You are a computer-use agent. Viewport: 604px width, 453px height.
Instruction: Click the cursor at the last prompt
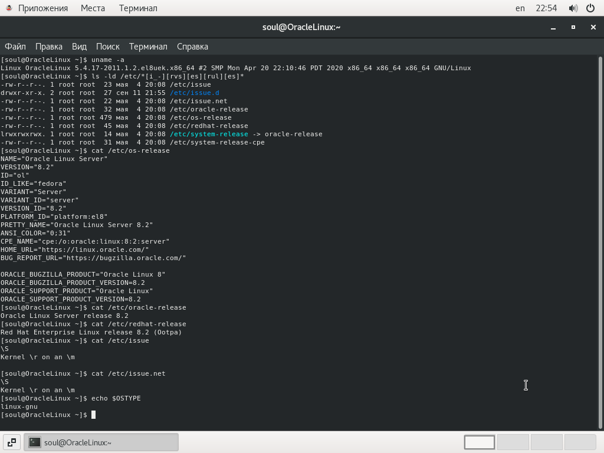pos(93,415)
